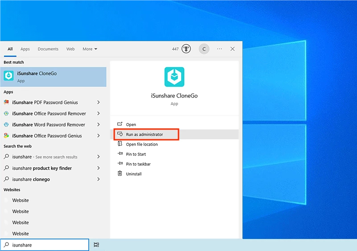Click the Run as administrator shield icon

tap(120, 134)
